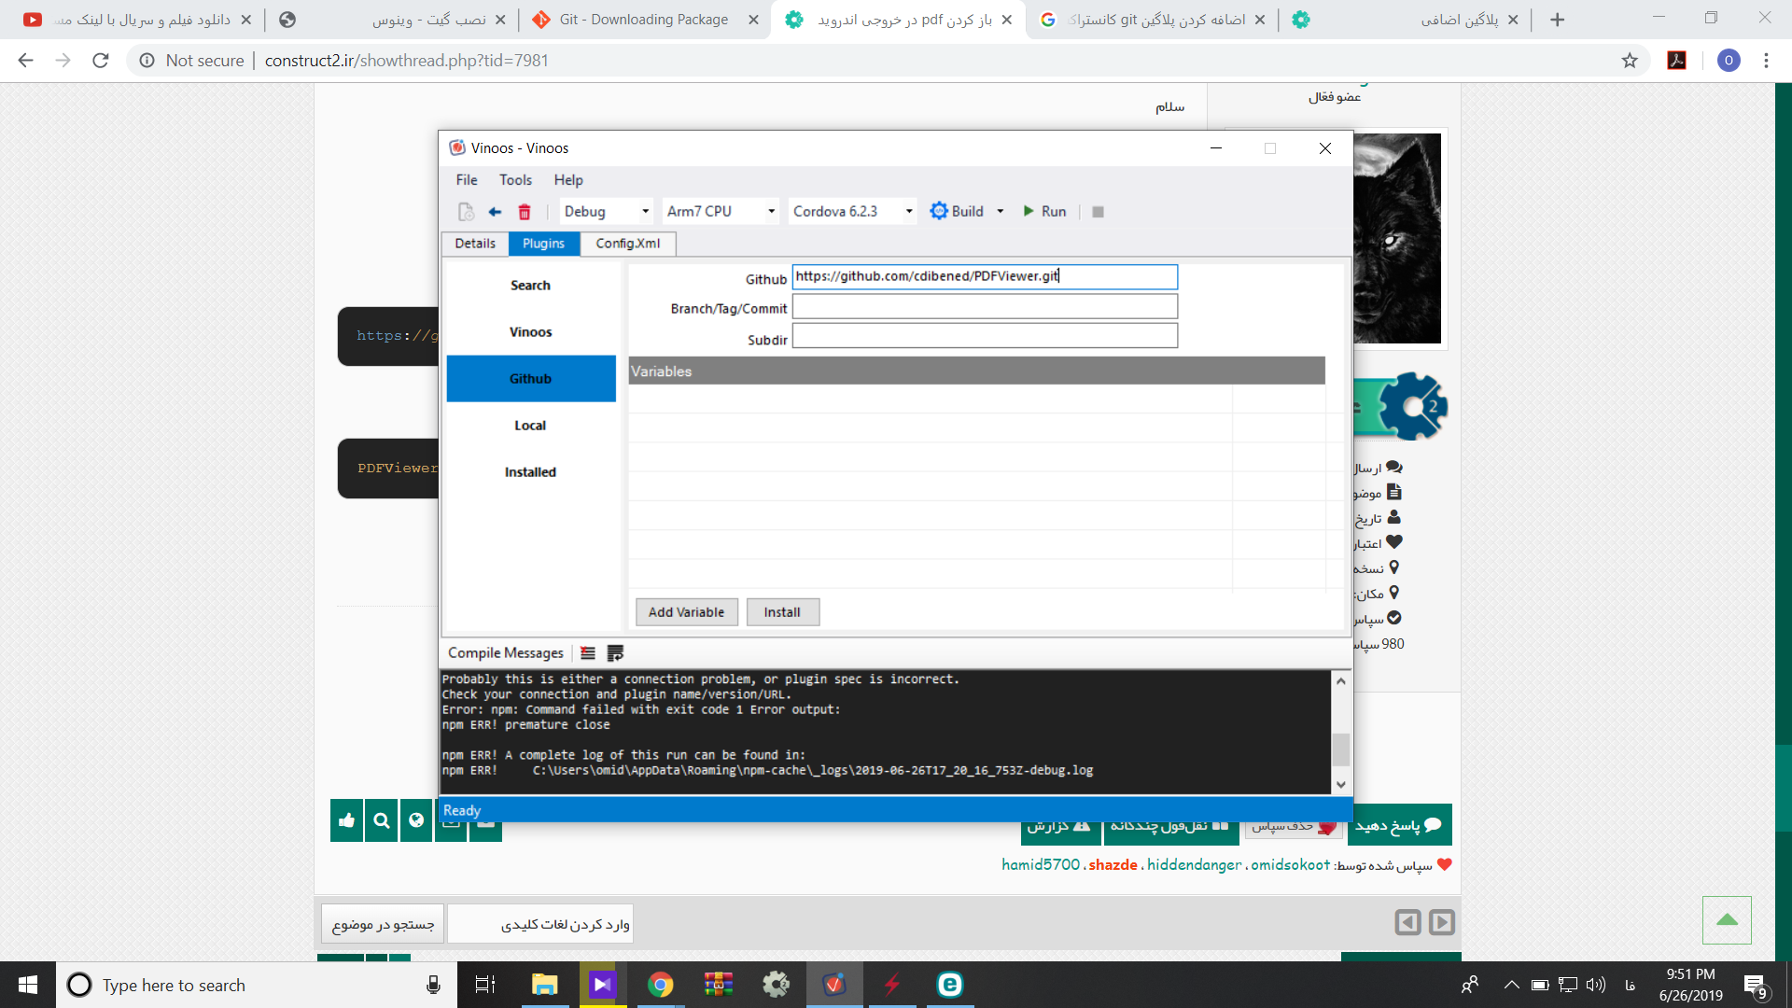Click the Github URL input field
This screenshot has width=1792, height=1008.
tap(985, 277)
